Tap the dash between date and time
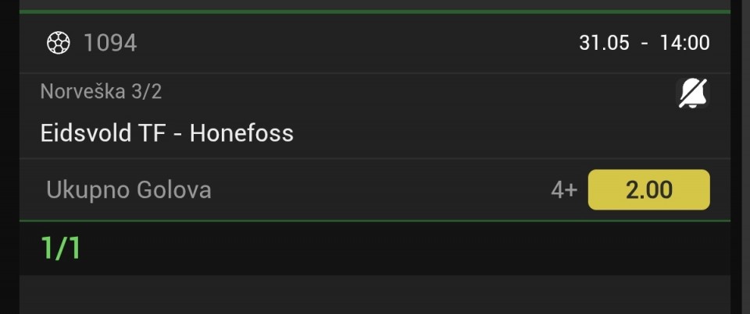Screen dimensions: 750x314 pos(645,44)
